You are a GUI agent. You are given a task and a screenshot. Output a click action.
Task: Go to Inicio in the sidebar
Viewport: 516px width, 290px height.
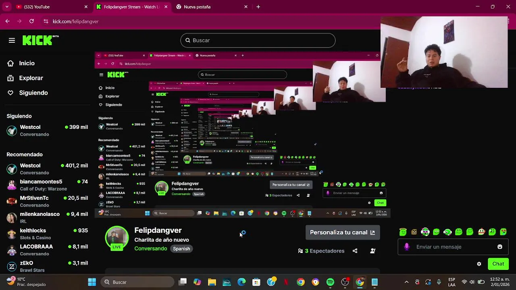click(x=21, y=63)
